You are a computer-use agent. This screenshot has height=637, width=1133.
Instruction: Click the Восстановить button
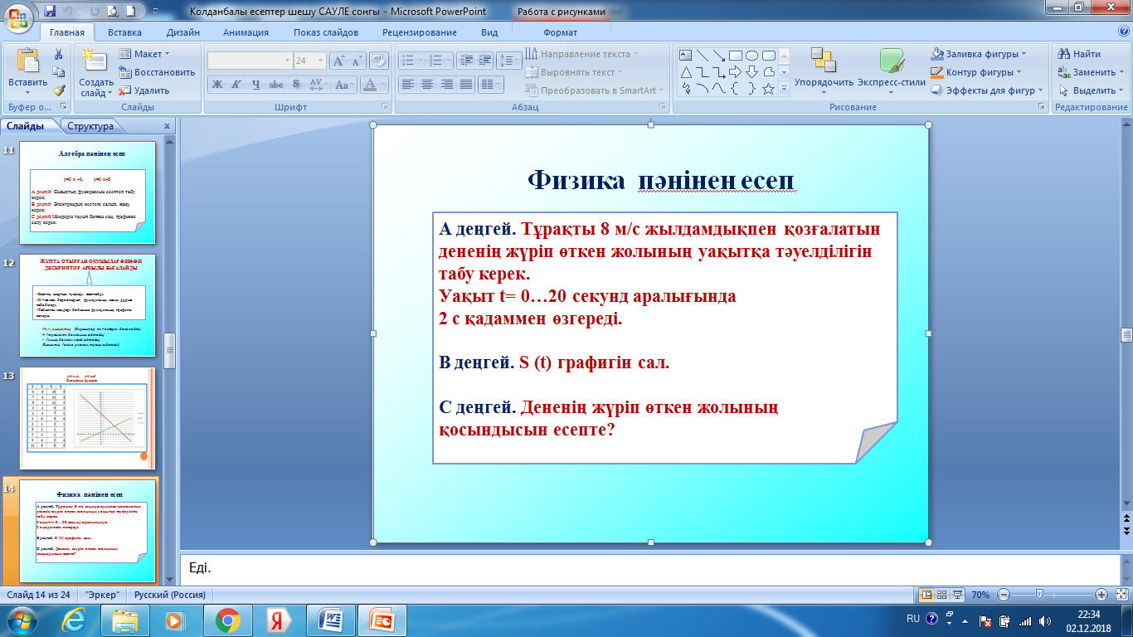coord(157,72)
